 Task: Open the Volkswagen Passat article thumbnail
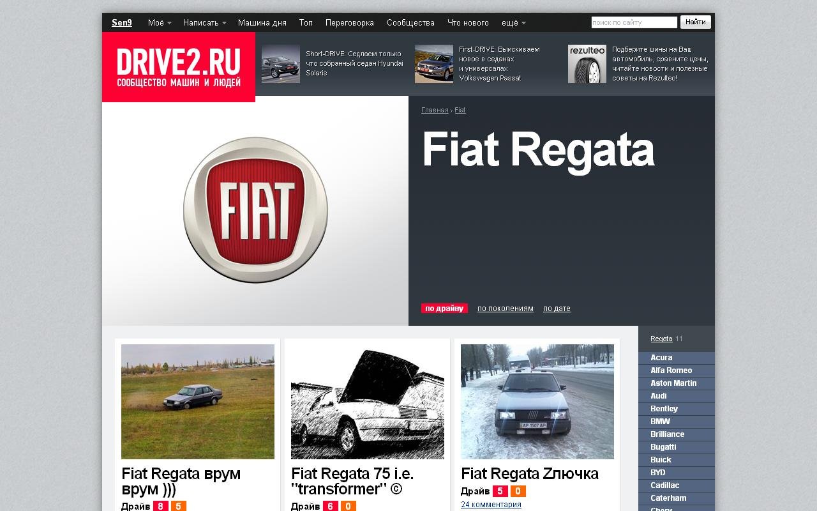434,64
